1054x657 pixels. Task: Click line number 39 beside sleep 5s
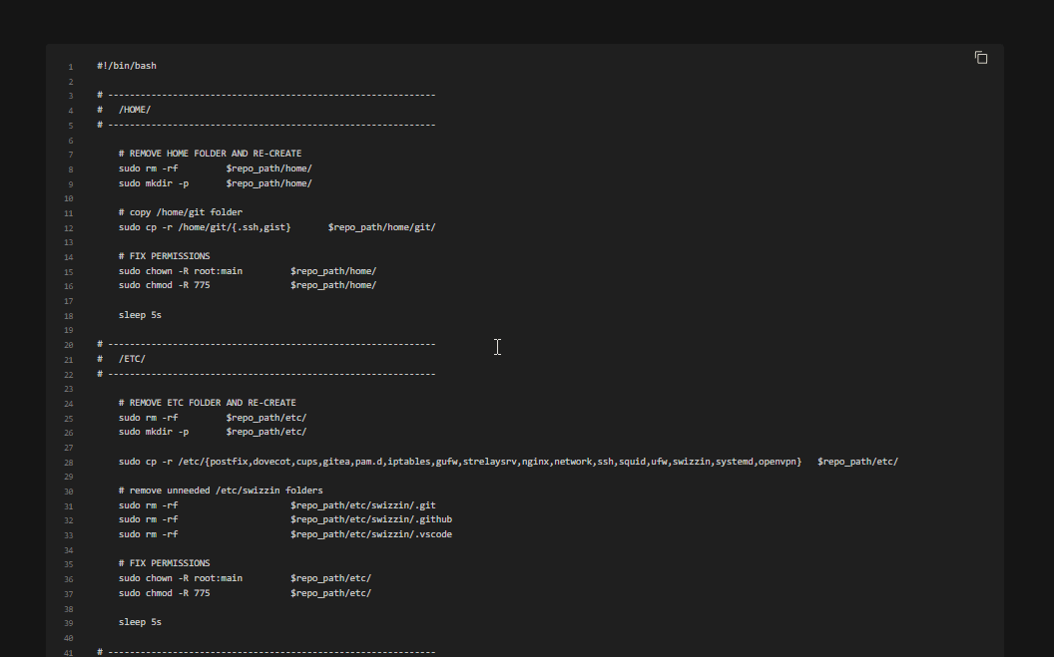point(68,621)
